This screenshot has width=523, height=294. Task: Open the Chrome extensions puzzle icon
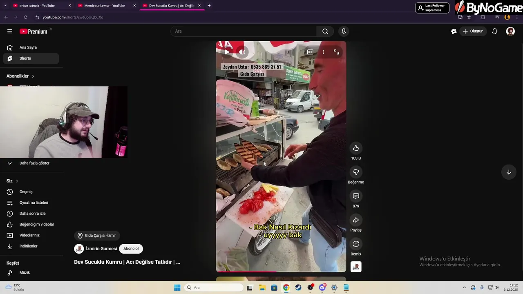pyautogui.click(x=483, y=17)
